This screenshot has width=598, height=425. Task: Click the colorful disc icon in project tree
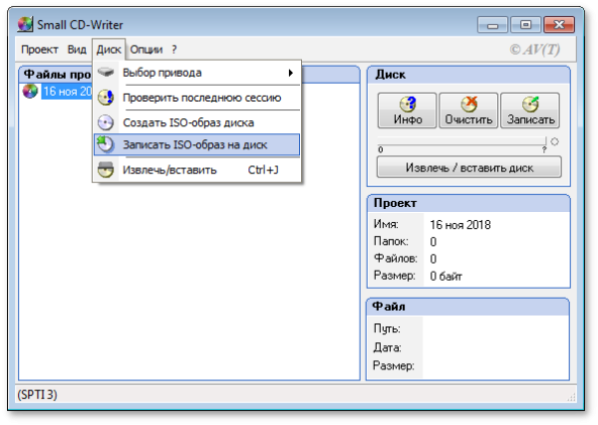pos(30,92)
